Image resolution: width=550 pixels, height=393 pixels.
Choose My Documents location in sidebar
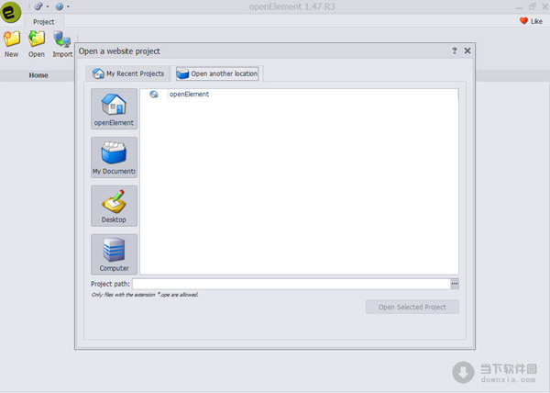pyautogui.click(x=114, y=157)
